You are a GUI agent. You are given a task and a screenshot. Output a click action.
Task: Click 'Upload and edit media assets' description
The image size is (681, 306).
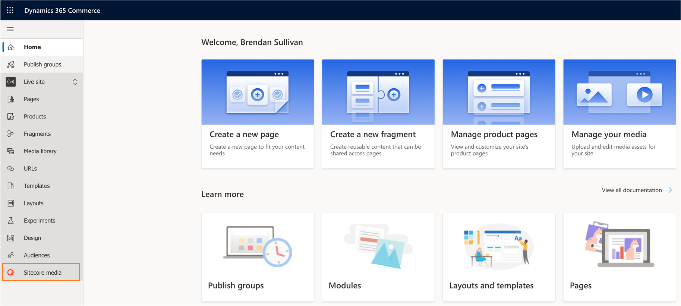pyautogui.click(x=614, y=150)
